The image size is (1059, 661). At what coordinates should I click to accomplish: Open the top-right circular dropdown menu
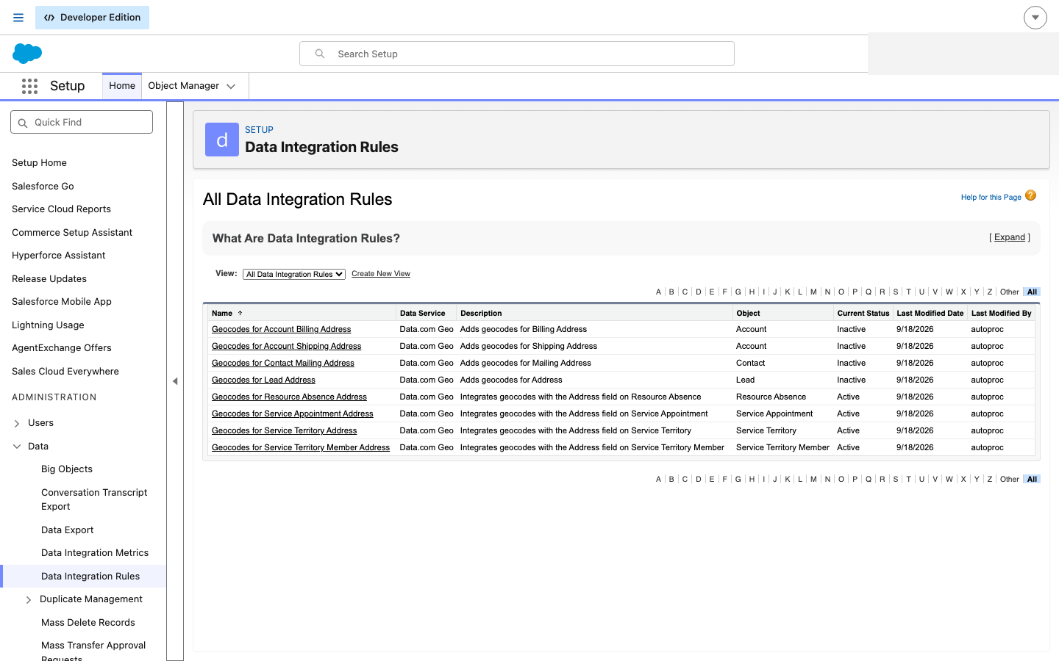click(1035, 18)
